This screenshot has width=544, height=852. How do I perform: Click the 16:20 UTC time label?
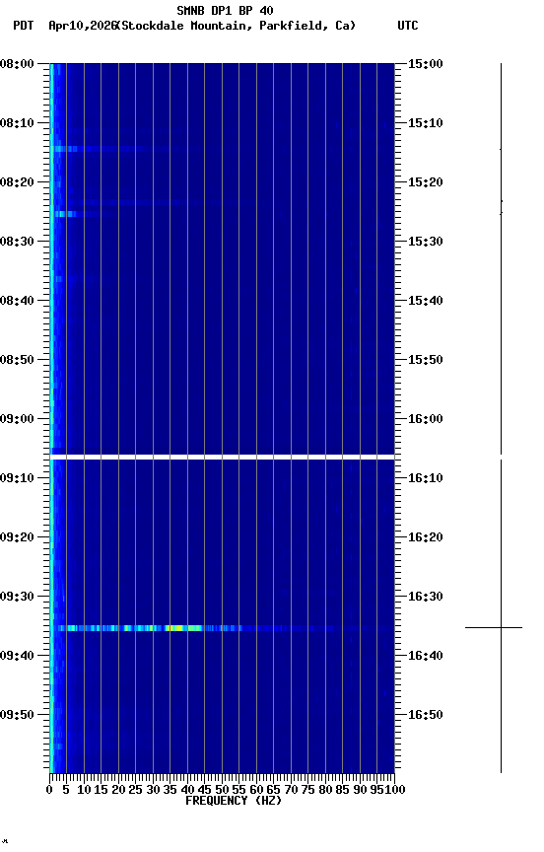426,537
